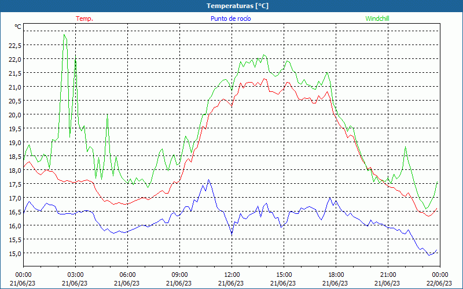Click the 21,5 y-axis value
The width and height of the screenshot is (463, 289).
15,73
